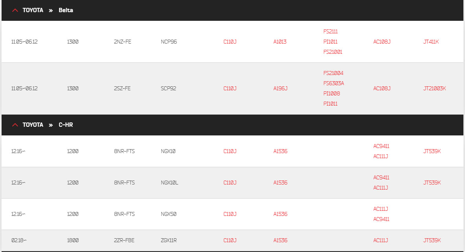Open AC108J link in NCP96 row
The height and width of the screenshot is (252, 465).
click(382, 42)
